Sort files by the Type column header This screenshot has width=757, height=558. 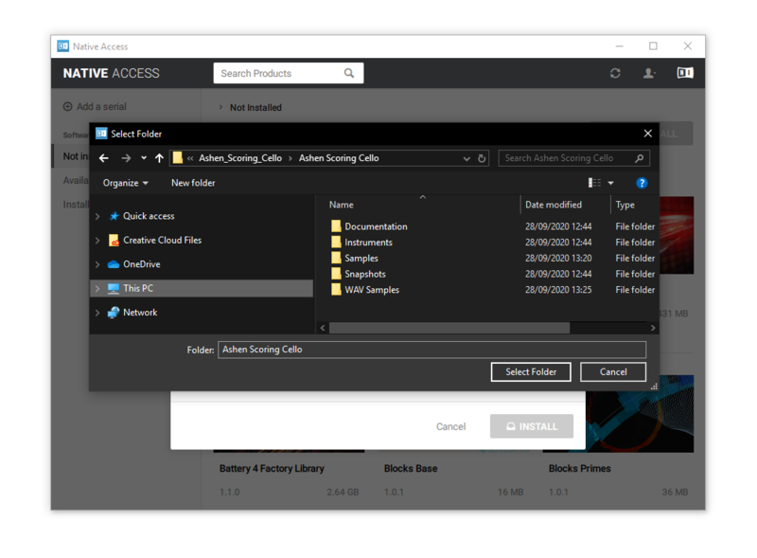pos(625,205)
